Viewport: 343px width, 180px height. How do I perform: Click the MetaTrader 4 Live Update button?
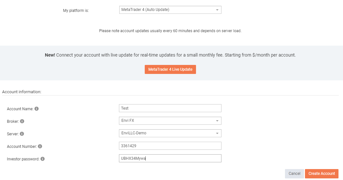pos(170,69)
